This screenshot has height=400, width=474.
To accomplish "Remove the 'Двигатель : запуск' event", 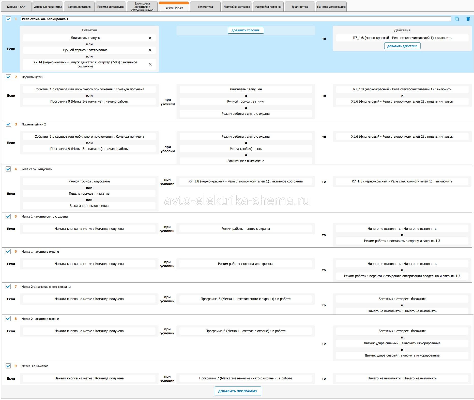I will pyautogui.click(x=150, y=38).
